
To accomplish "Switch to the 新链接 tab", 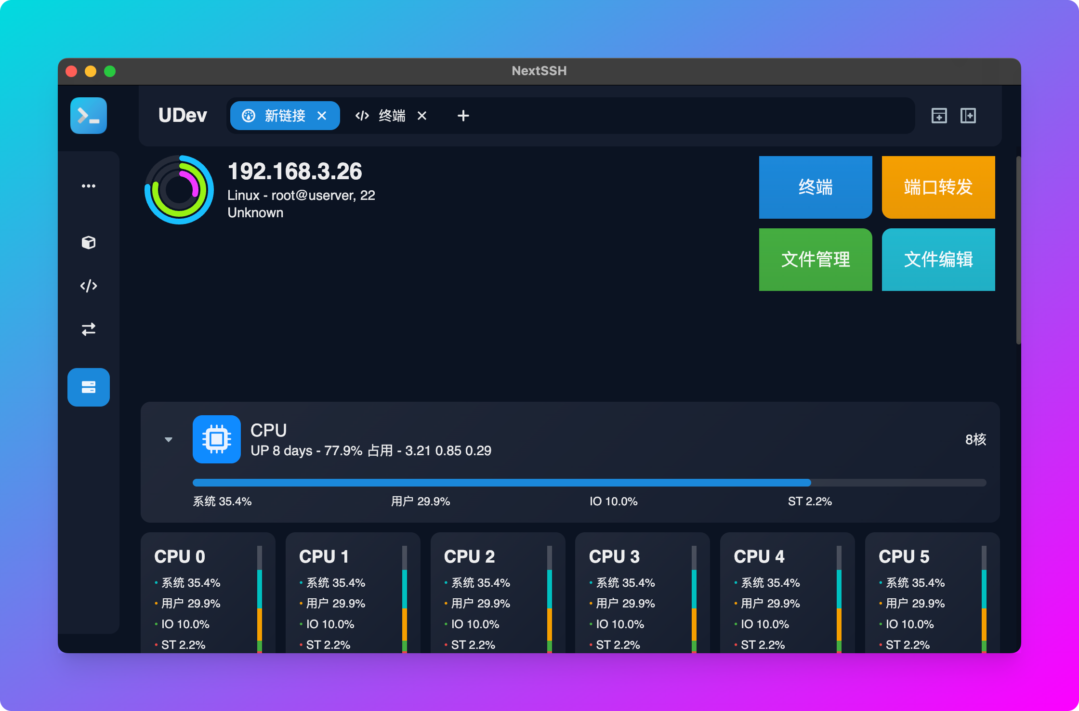I will pyautogui.click(x=284, y=116).
